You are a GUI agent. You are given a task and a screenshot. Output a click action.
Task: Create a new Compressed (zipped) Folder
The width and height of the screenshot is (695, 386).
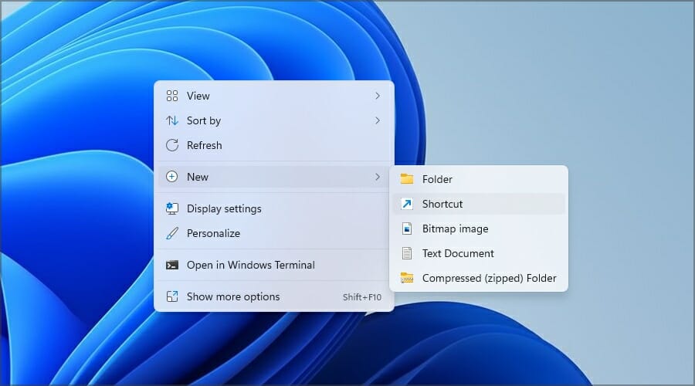click(479, 278)
